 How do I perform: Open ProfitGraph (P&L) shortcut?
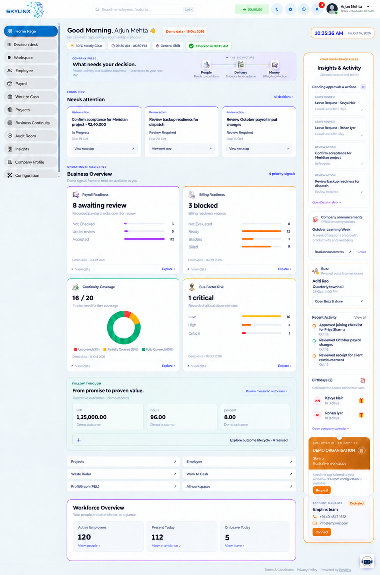pos(123,486)
